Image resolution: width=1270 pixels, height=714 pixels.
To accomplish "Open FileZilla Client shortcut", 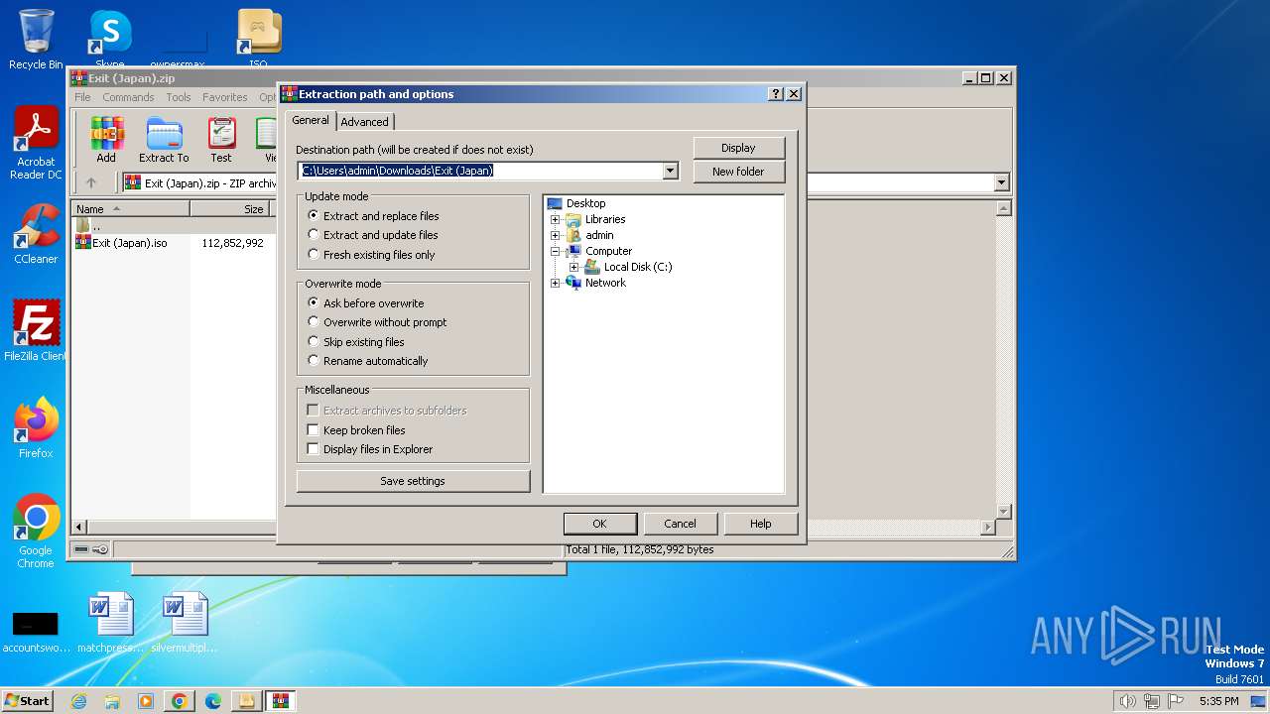I will (x=36, y=330).
